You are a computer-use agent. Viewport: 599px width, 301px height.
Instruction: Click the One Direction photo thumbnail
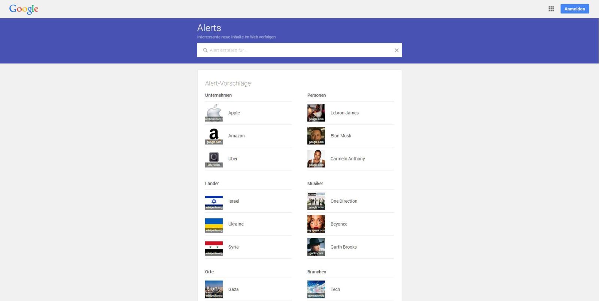pos(316,201)
